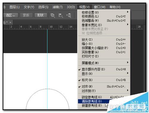
Task: Uncheck 标尺(R) rulers option
Action: pyautogui.click(x=104, y=80)
